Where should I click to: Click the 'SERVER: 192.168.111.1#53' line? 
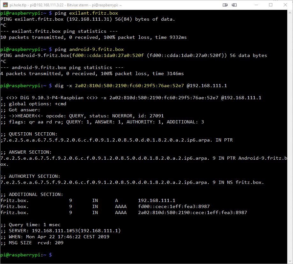(60, 231)
